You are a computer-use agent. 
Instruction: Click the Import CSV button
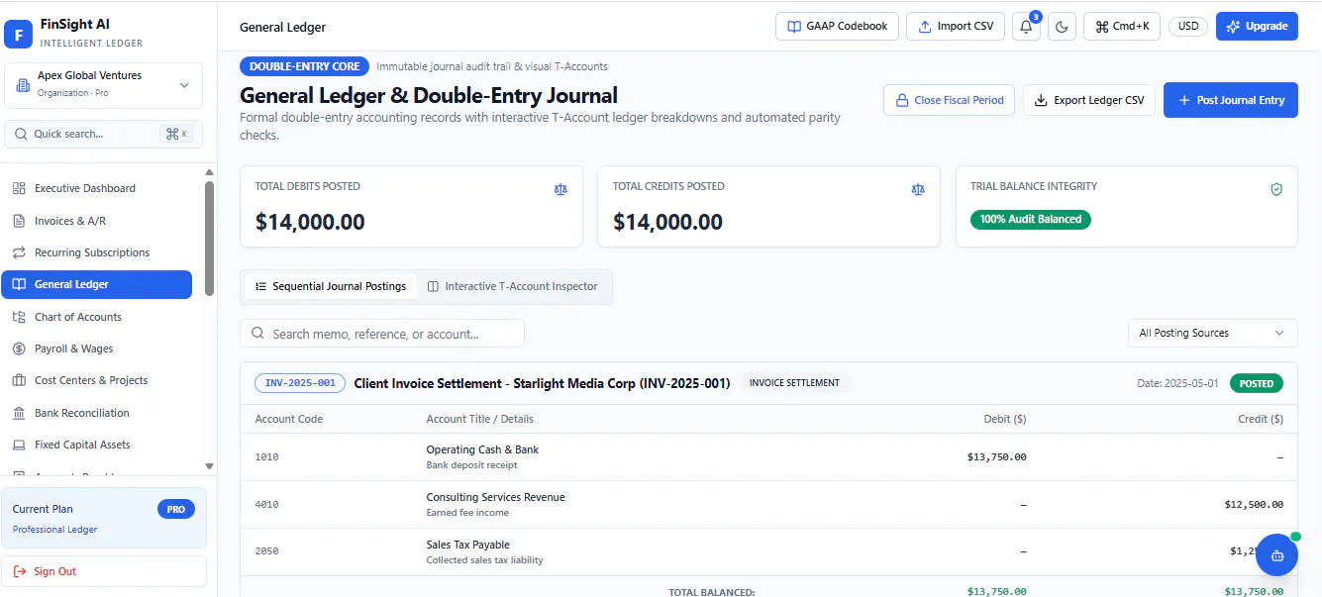(x=956, y=27)
